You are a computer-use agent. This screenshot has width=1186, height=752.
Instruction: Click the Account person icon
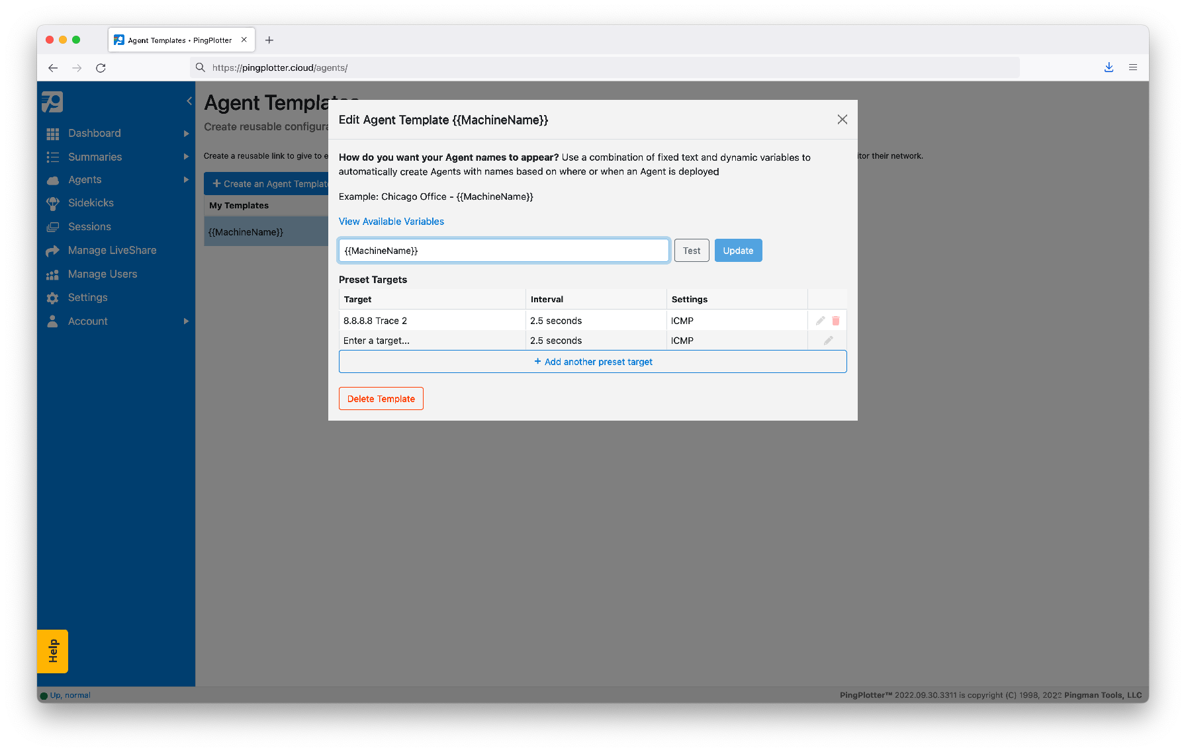[x=53, y=321]
